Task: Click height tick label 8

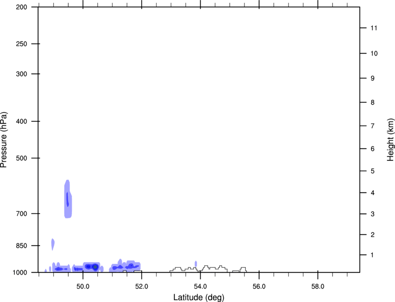Action: 372,103
